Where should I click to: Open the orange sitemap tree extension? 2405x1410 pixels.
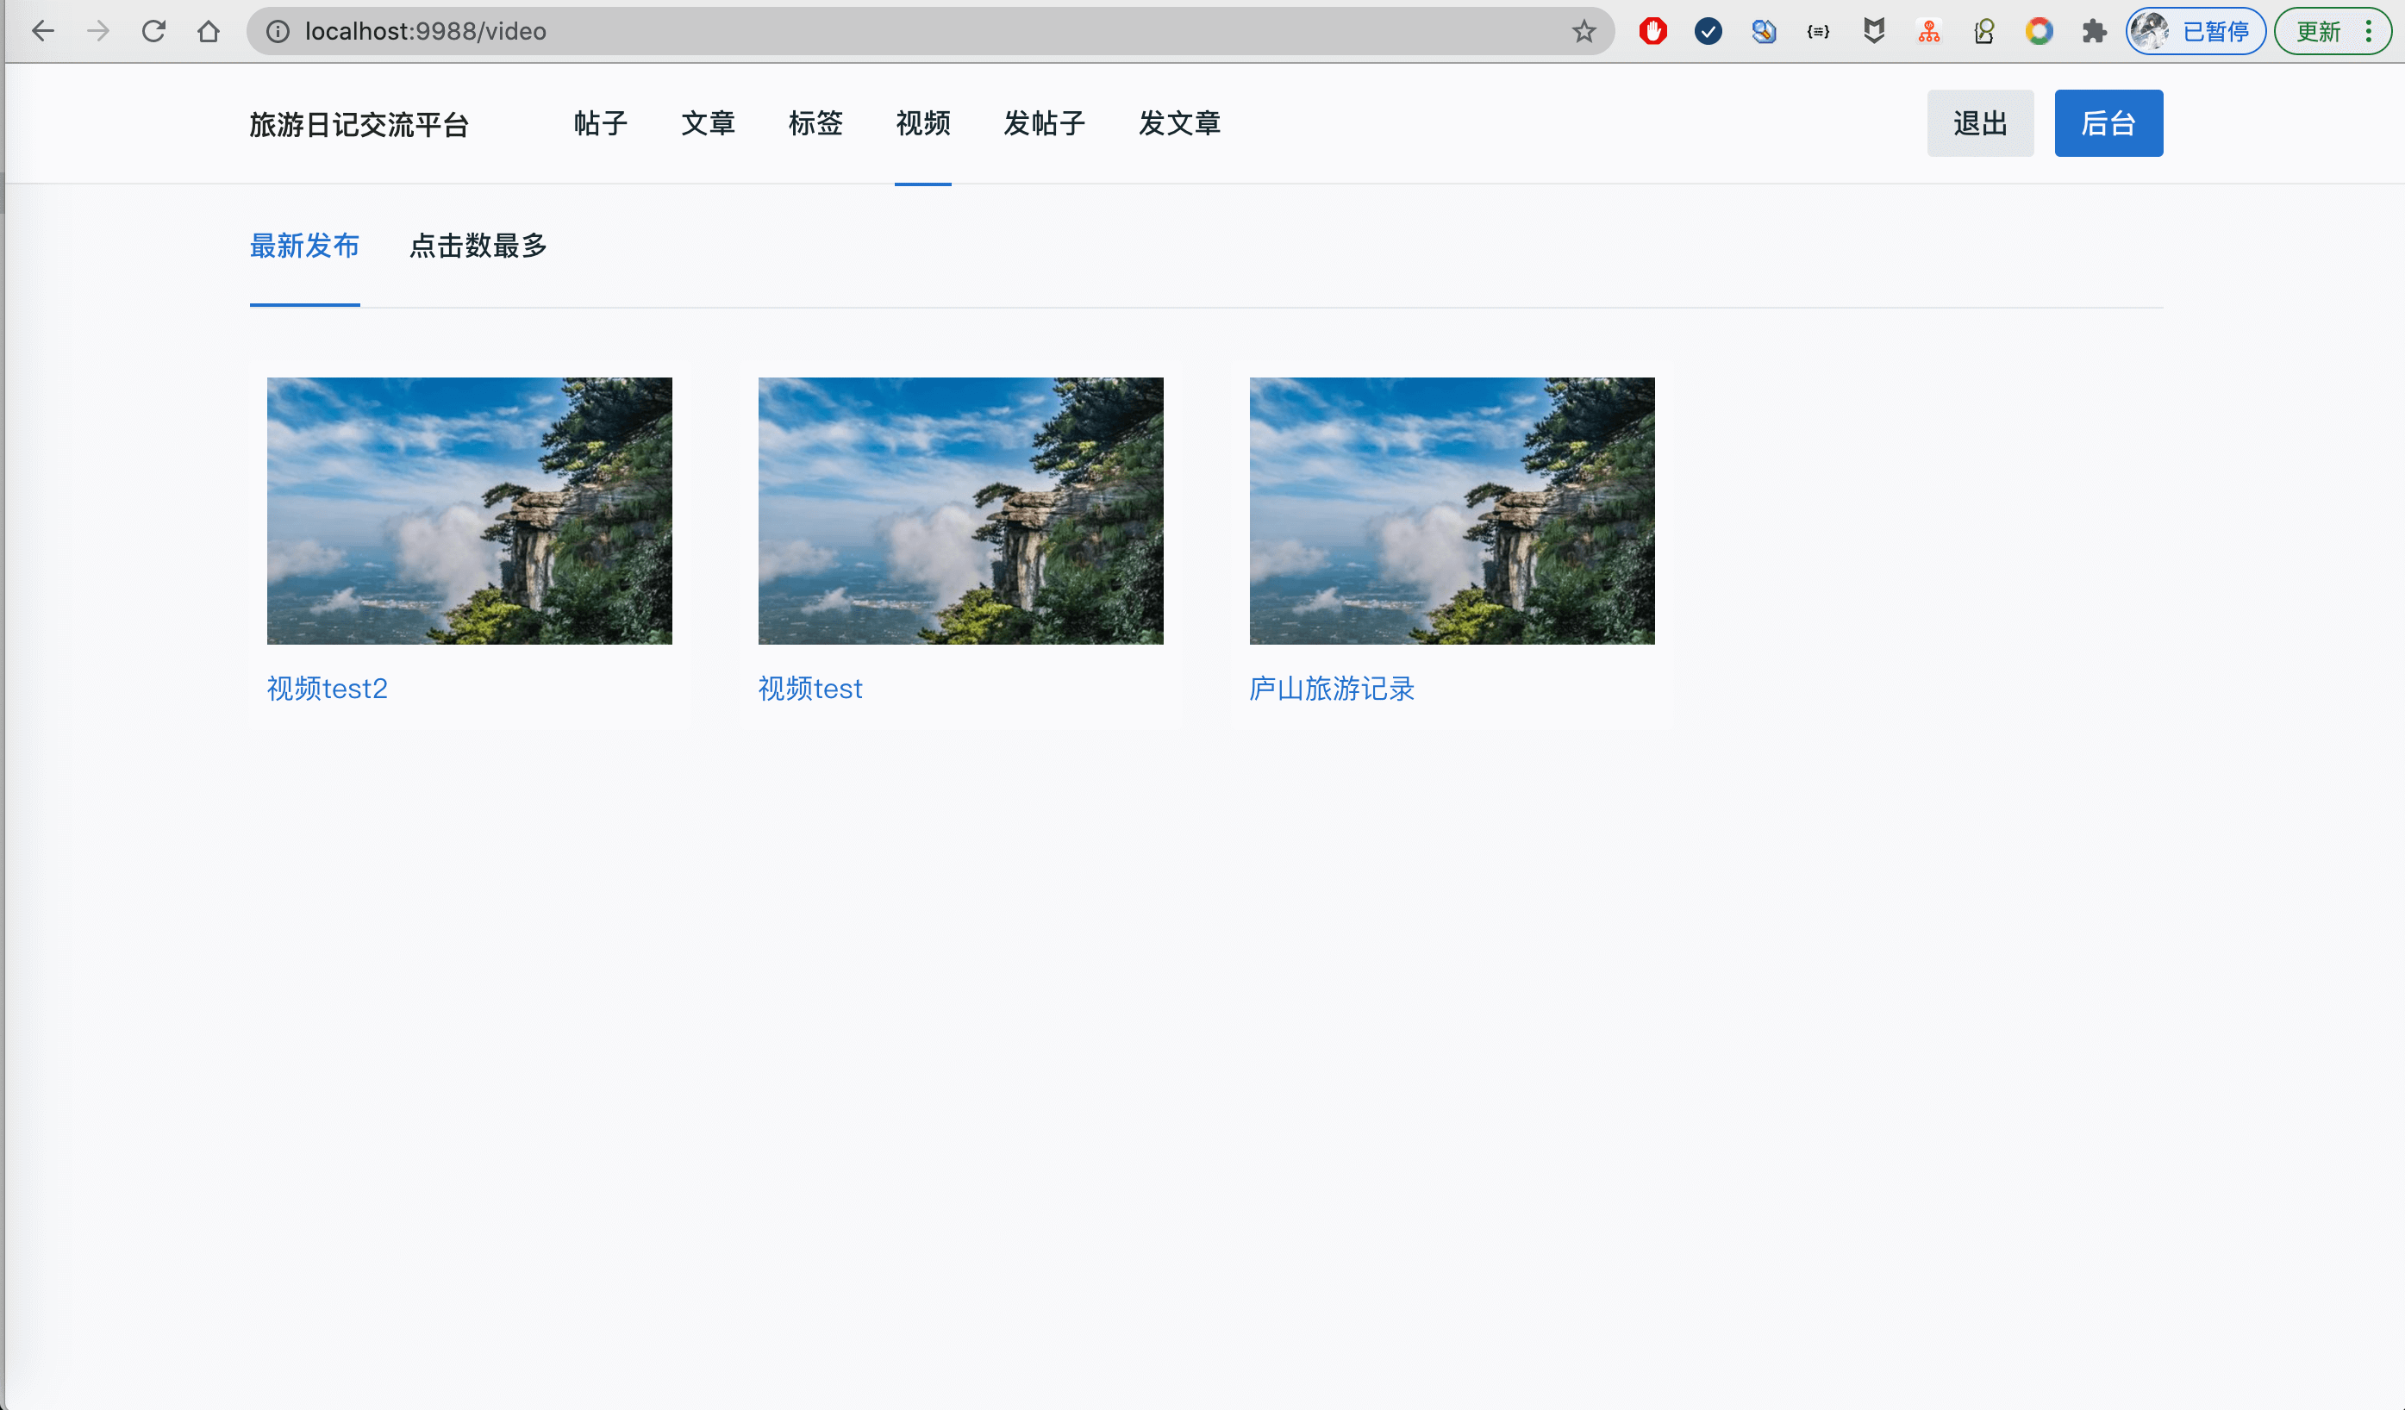(x=1929, y=32)
